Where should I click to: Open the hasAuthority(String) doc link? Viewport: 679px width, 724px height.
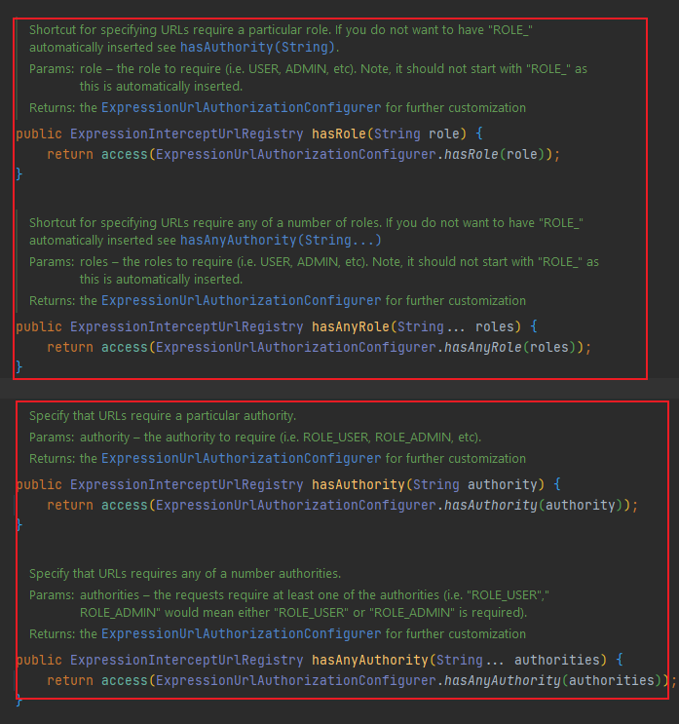tap(257, 48)
